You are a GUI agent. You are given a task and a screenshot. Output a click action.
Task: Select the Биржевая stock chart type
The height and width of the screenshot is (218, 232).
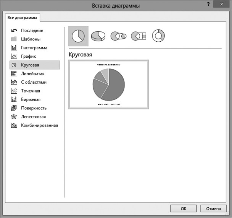(31, 99)
